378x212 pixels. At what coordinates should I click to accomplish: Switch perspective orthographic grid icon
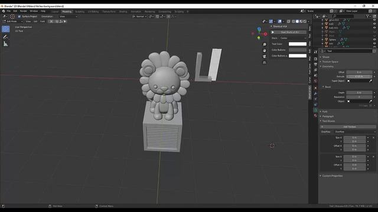point(265,62)
